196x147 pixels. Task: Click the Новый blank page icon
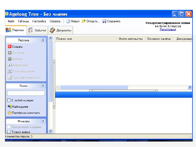click(x=68, y=21)
